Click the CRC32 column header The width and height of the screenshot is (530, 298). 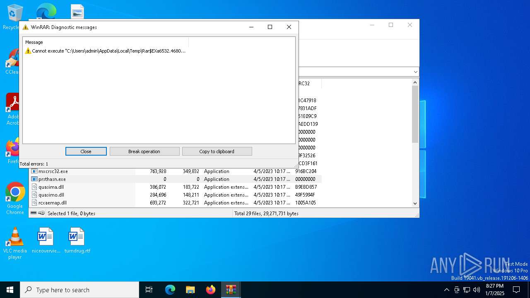click(x=309, y=84)
